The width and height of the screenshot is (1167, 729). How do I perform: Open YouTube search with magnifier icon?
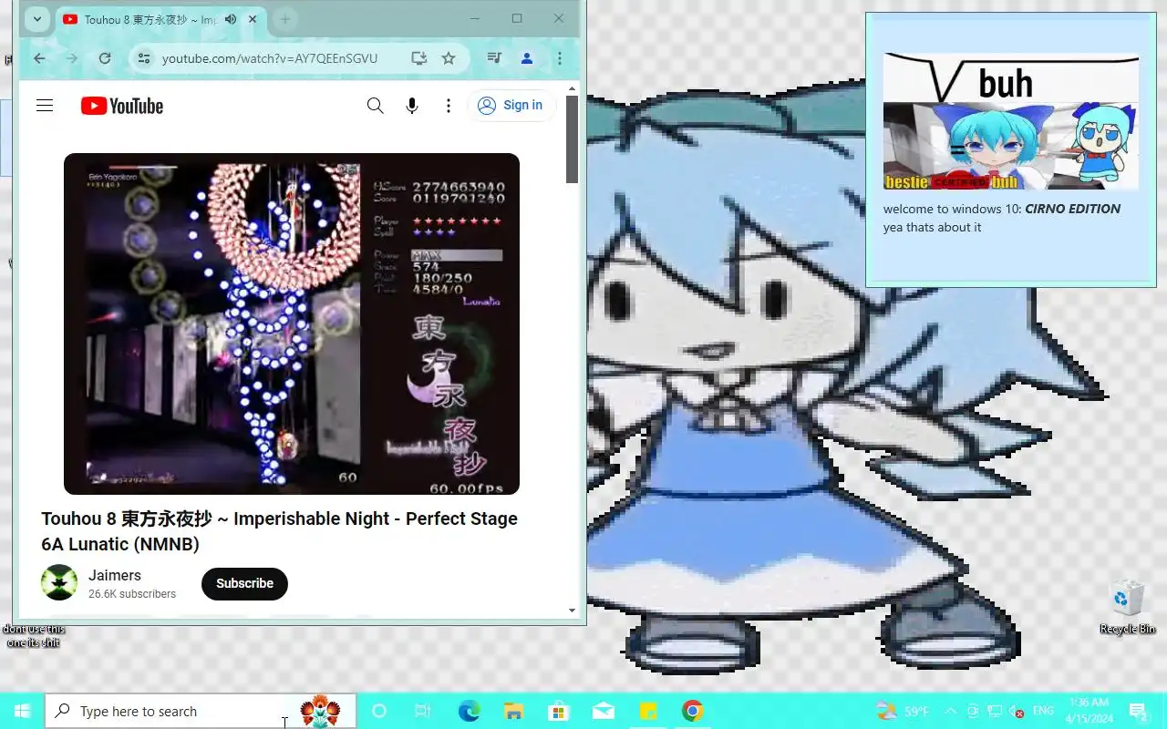tap(375, 106)
